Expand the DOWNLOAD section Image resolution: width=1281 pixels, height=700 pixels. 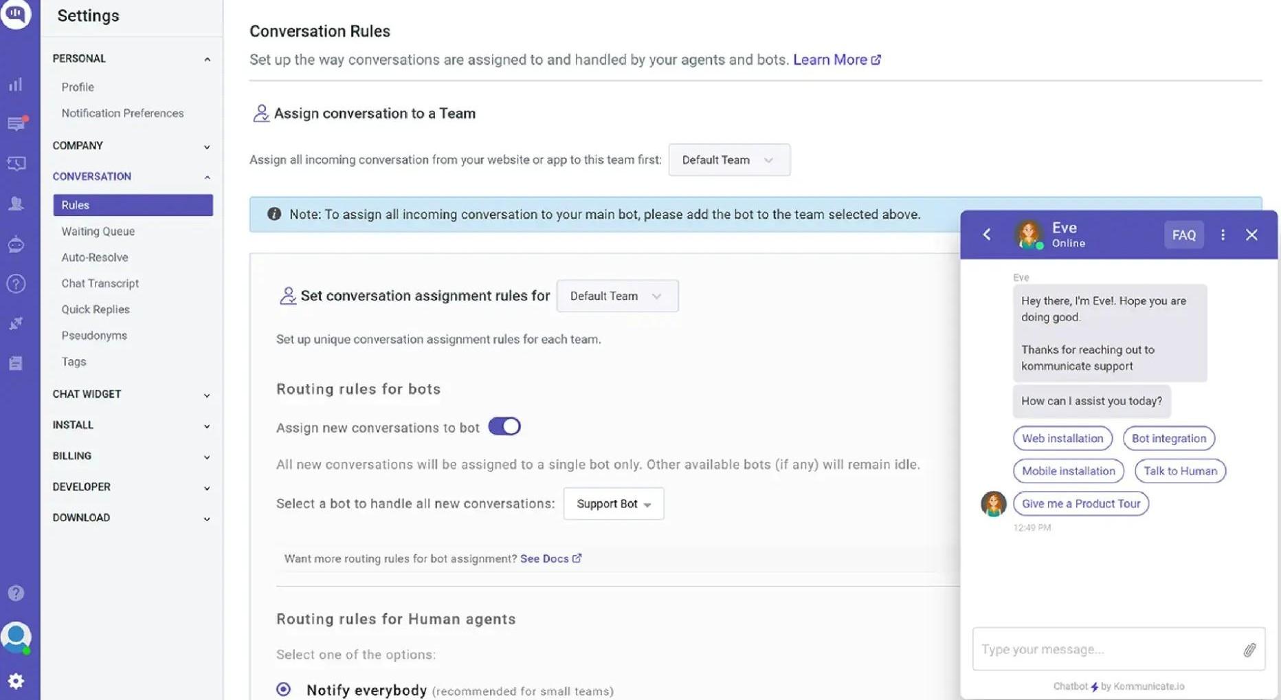click(x=131, y=518)
